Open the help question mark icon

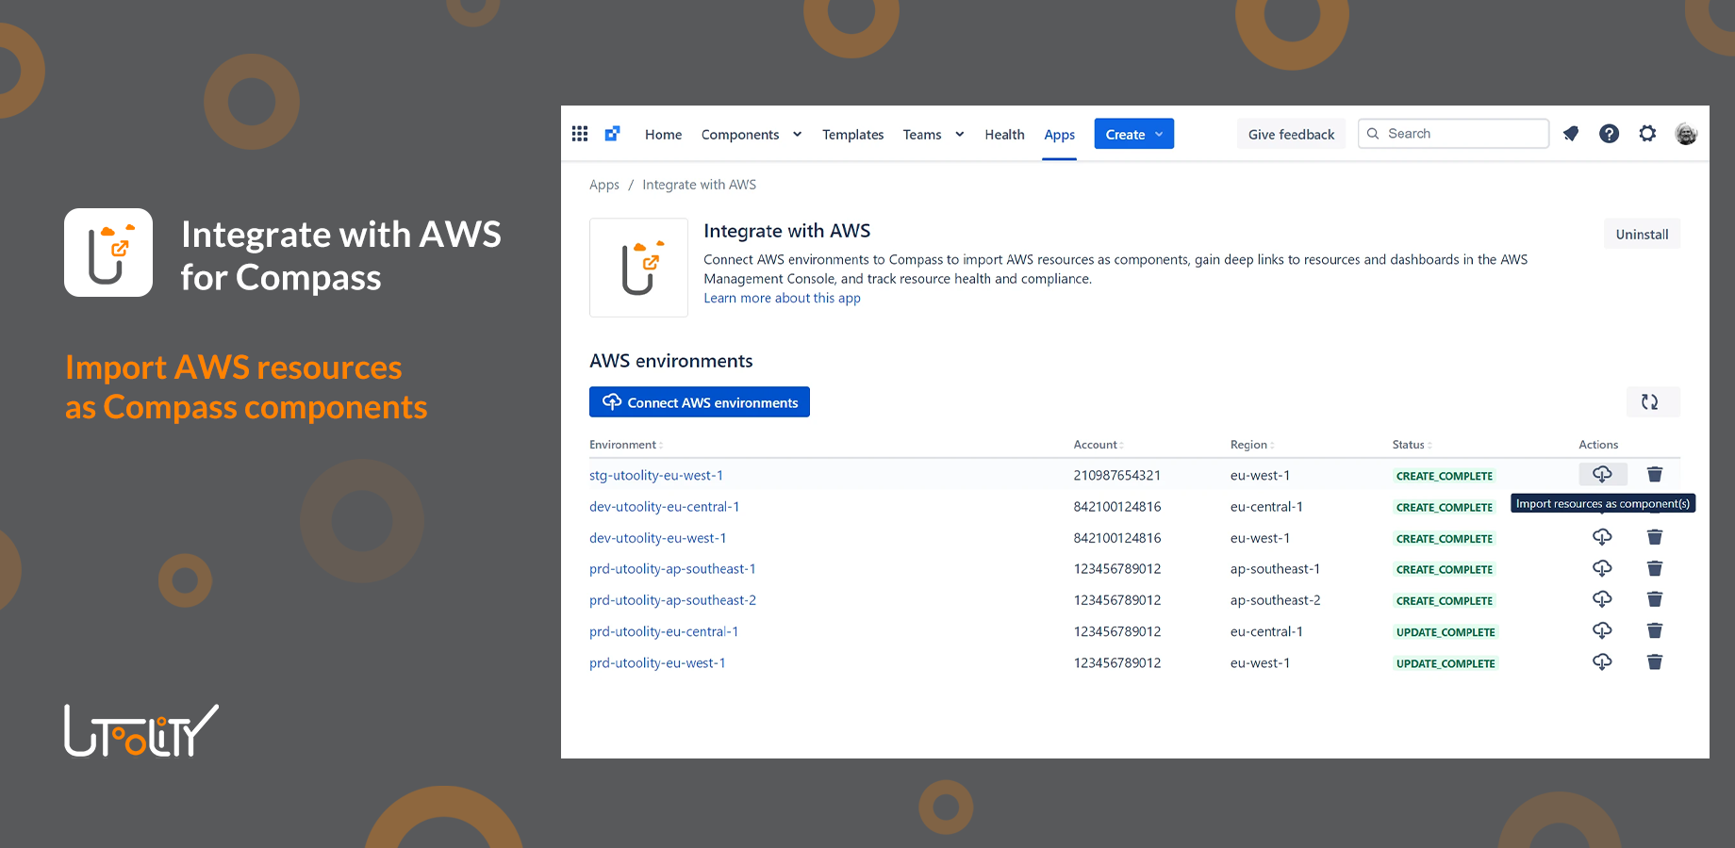(1609, 133)
